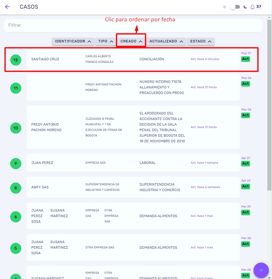
Task: Click SUPERINTENDENCIA INDUSTRIA Y COMERCIO type
Action: coord(160,187)
